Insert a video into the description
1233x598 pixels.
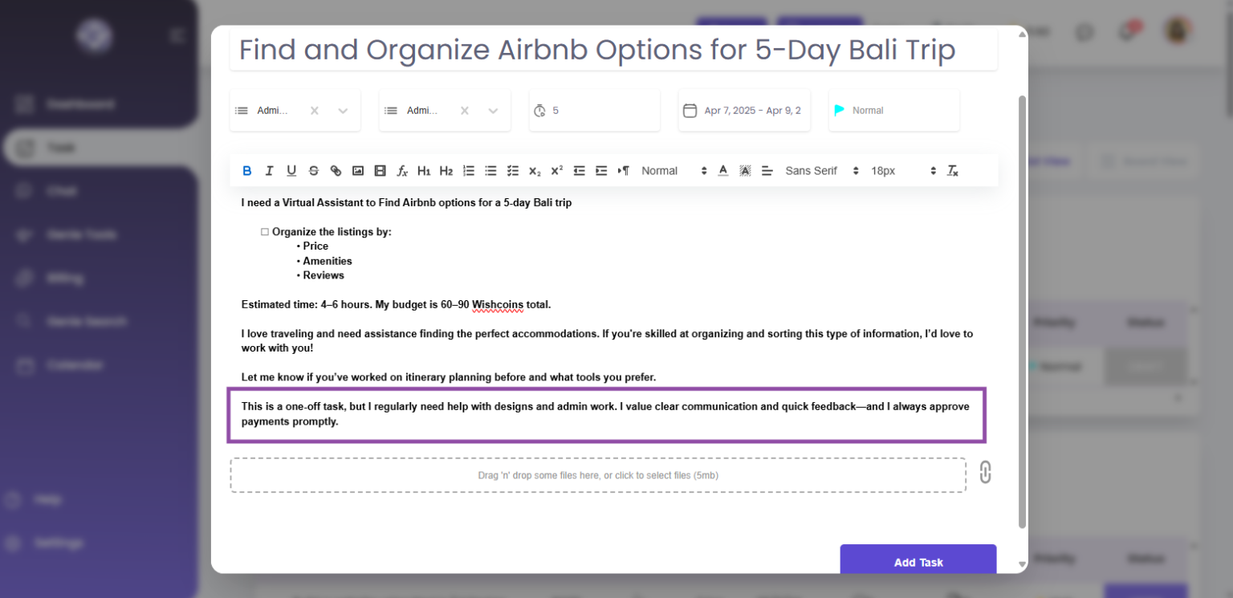(380, 171)
